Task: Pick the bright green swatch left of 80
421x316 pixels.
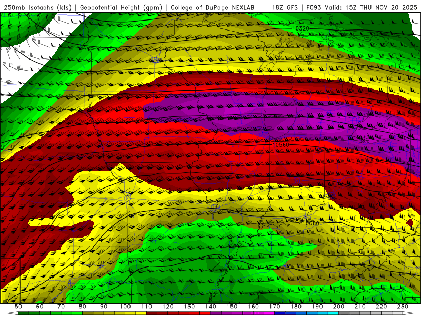Action: pyautogui.click(x=77, y=313)
